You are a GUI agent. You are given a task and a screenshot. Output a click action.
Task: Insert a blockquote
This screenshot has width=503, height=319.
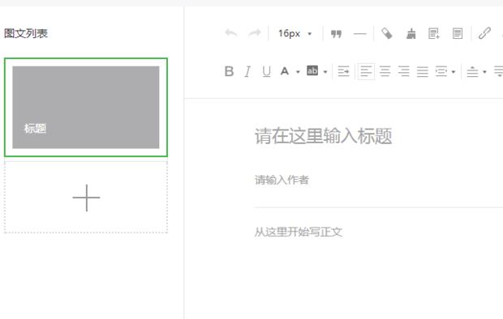coord(336,34)
